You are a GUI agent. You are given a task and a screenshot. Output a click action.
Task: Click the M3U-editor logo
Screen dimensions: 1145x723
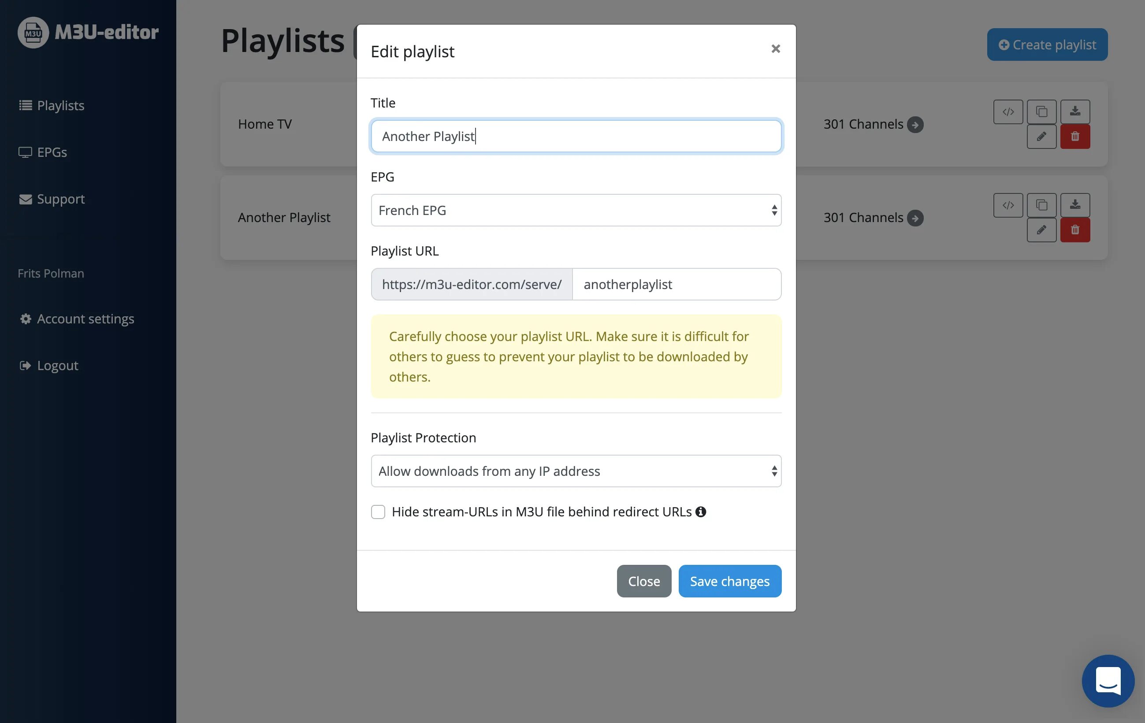click(x=89, y=32)
